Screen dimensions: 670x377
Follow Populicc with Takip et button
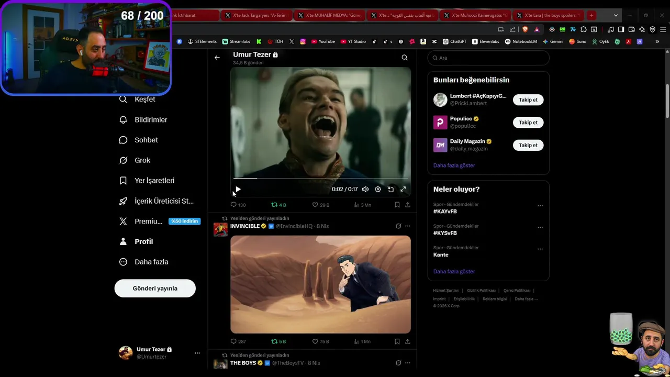tap(528, 123)
